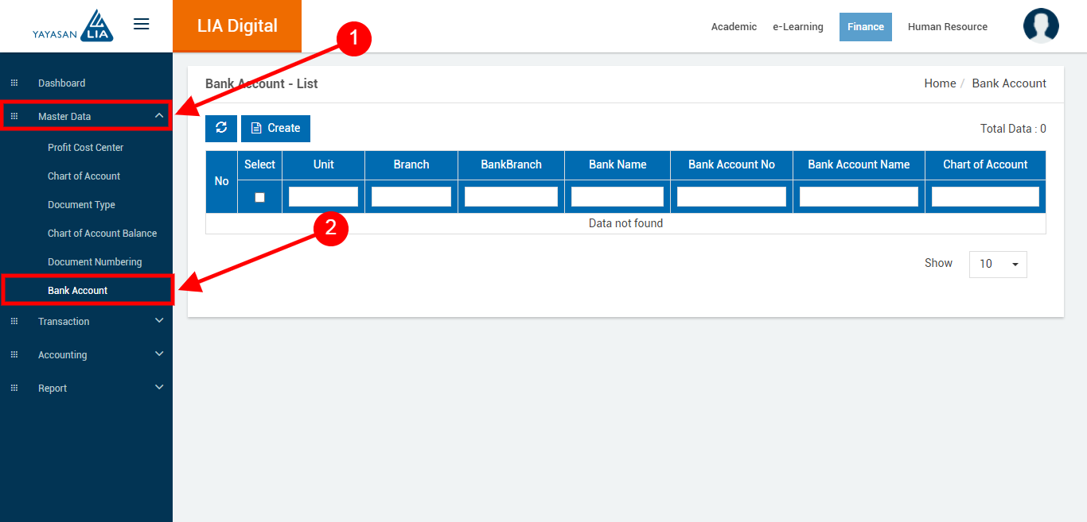Click the Yayasan LIA logo
This screenshot has width=1087, height=522.
tap(73, 26)
